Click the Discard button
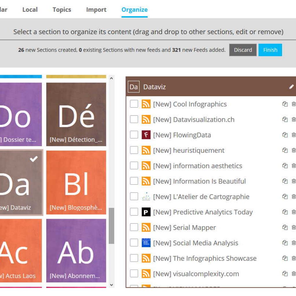Viewport: 296px width, 296px height. coord(243,50)
